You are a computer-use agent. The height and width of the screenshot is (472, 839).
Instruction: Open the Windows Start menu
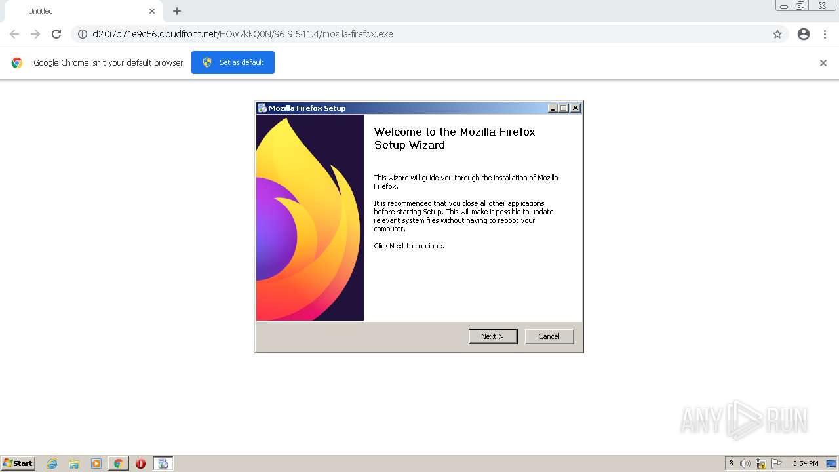pyautogui.click(x=18, y=463)
